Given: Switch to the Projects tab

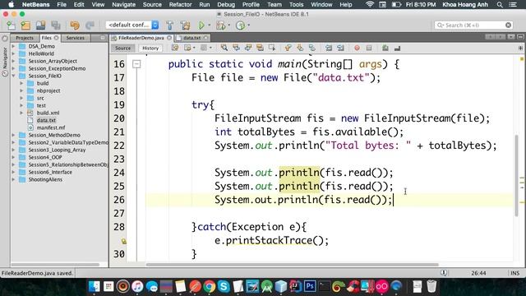Looking at the screenshot, I should tap(25, 38).
